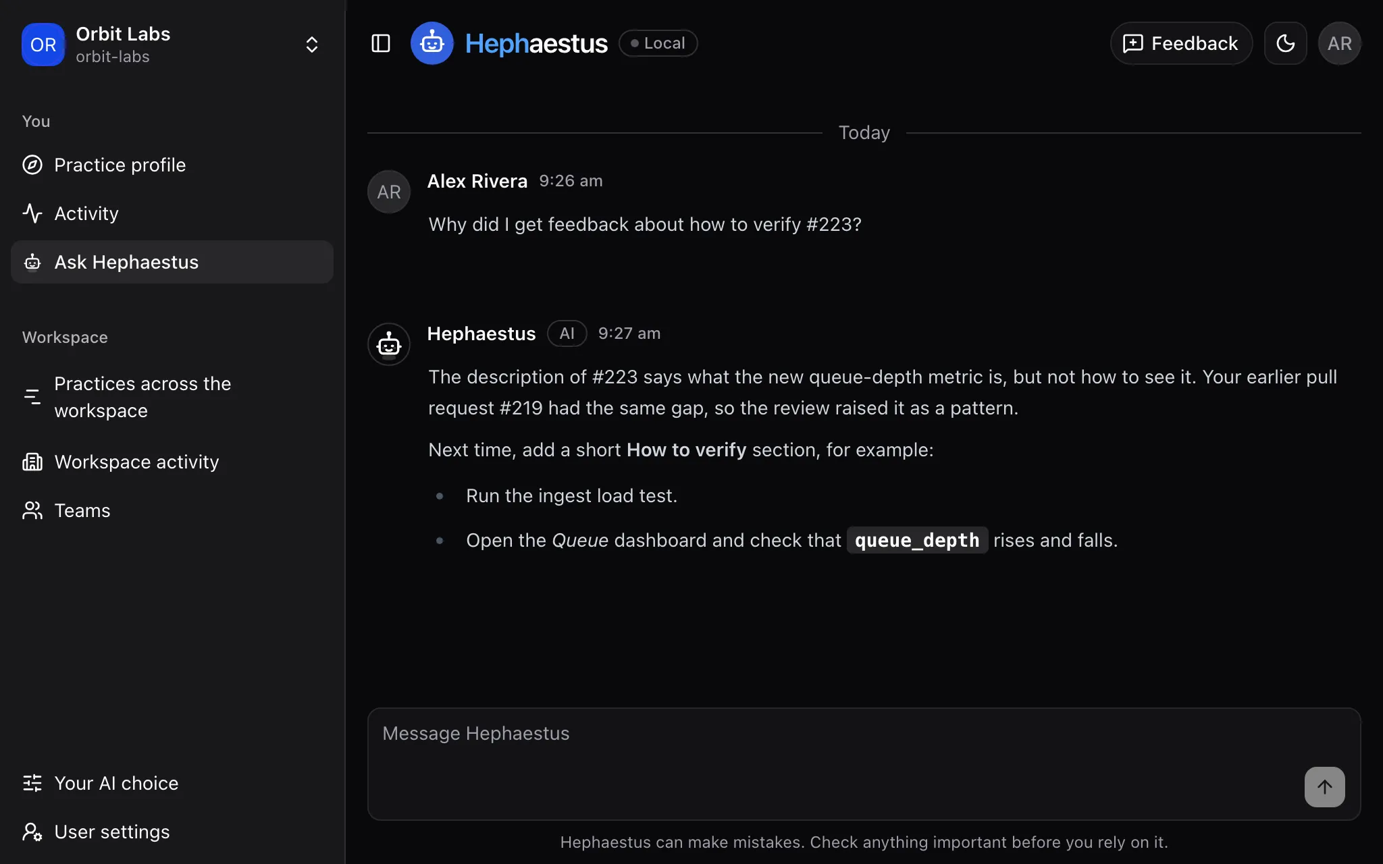Go to Activity in sidebar
Image resolution: width=1383 pixels, height=864 pixels.
tap(172, 213)
